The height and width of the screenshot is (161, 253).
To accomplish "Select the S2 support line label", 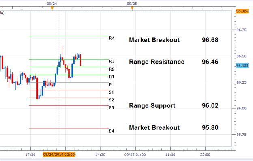I will (x=111, y=100).
